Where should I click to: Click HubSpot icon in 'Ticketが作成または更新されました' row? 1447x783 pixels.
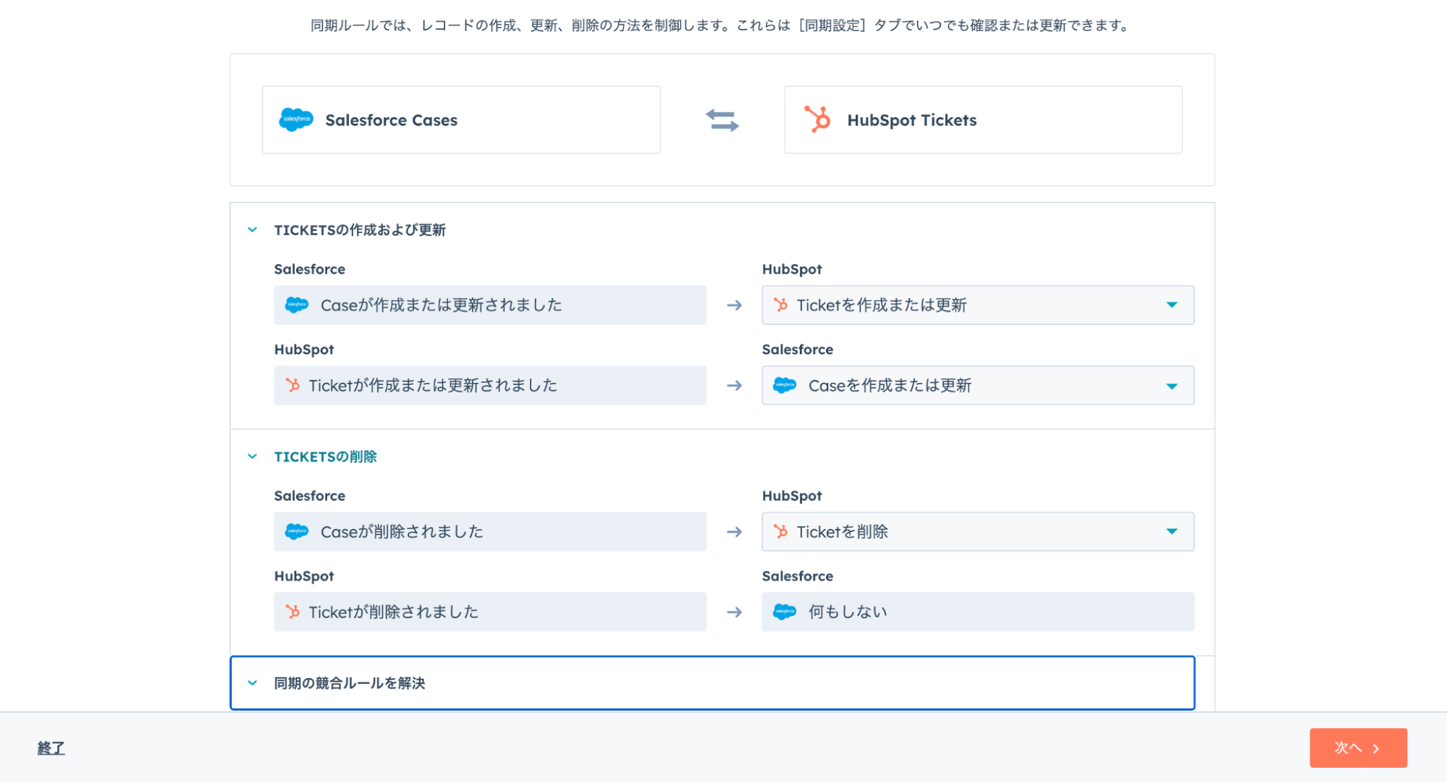tap(292, 386)
